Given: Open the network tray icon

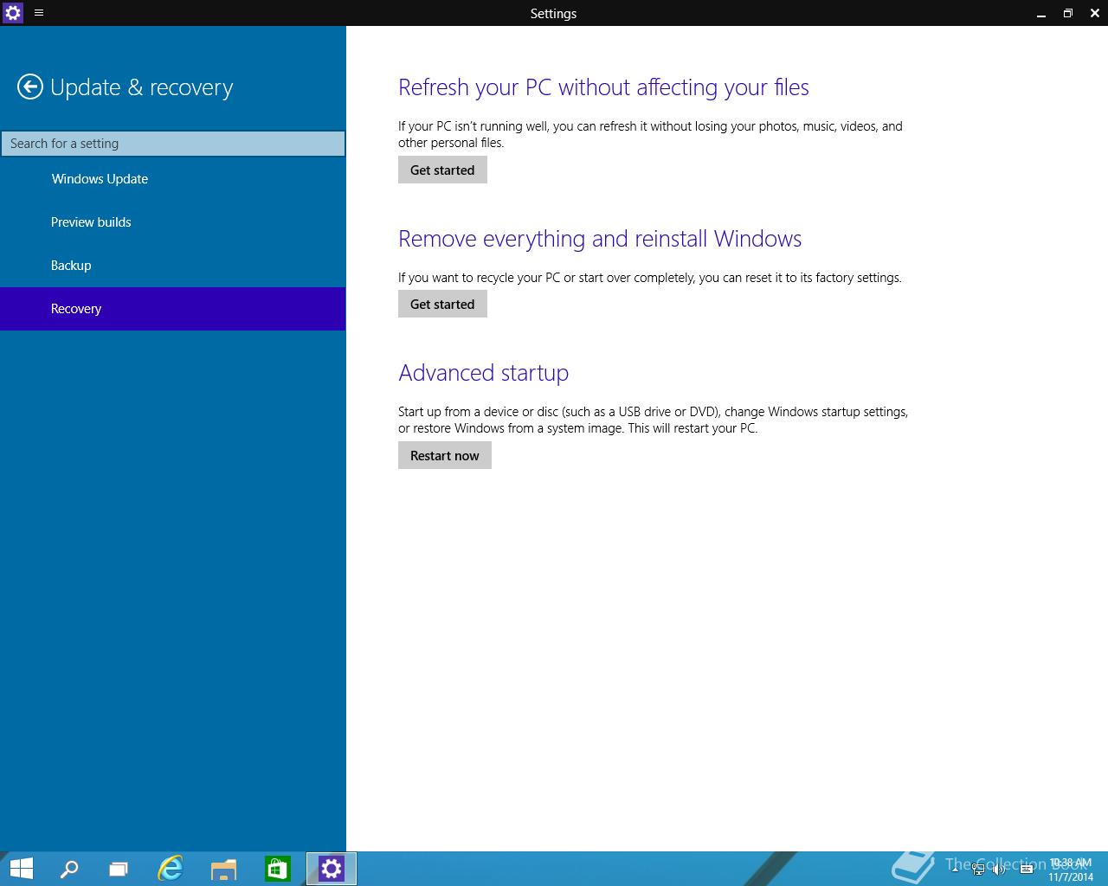Looking at the screenshot, I should pos(978,869).
